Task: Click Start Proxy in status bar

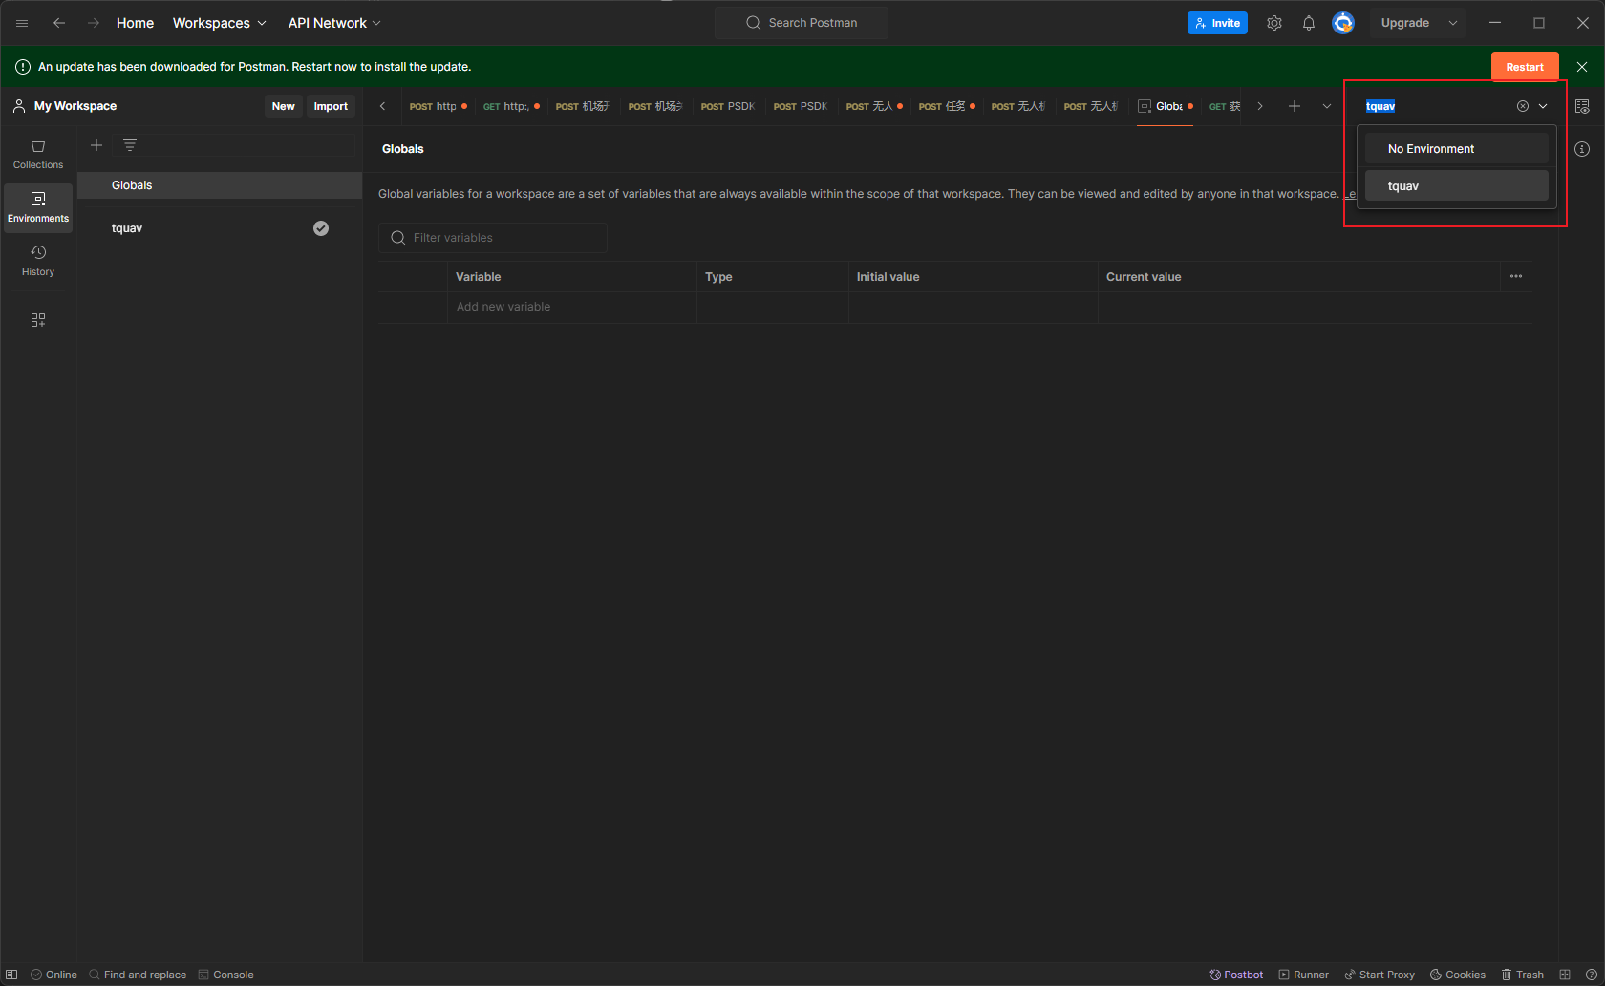Action: [1380, 975]
